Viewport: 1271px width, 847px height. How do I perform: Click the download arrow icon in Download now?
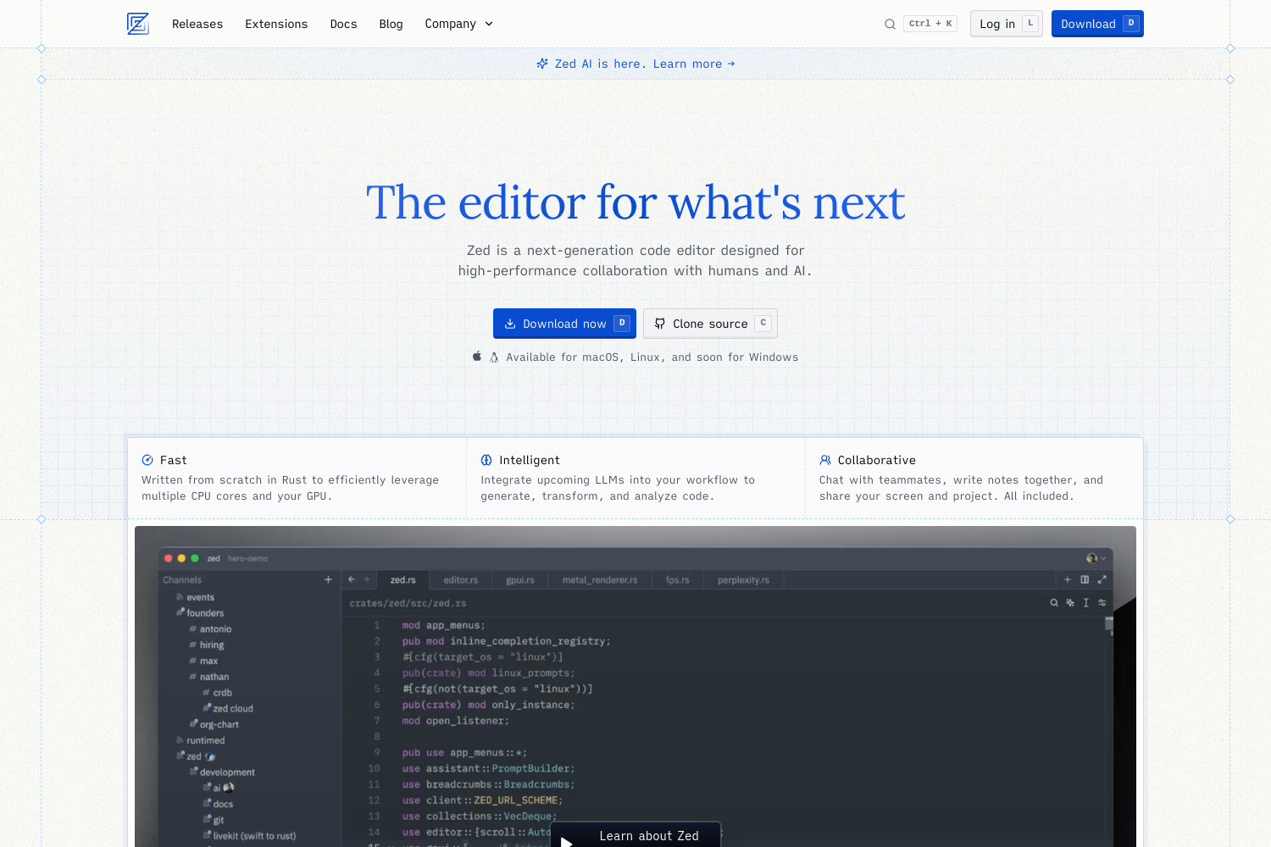pyautogui.click(x=510, y=324)
